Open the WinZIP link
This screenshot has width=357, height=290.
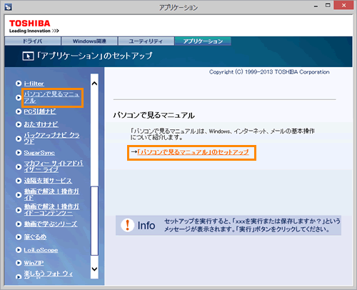pyautogui.click(x=34, y=263)
